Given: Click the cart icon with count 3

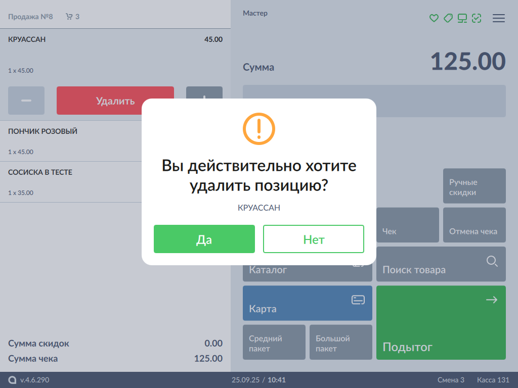Looking at the screenshot, I should coord(72,17).
